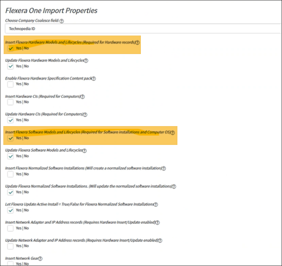This screenshot has width=282, height=266.
Task: Show help icon for Update Hardware CIs
Action: (85, 115)
